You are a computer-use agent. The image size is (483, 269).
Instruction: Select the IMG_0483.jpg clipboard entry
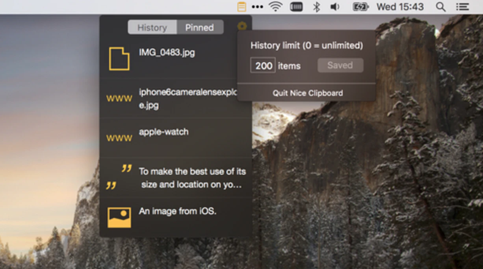click(176, 59)
